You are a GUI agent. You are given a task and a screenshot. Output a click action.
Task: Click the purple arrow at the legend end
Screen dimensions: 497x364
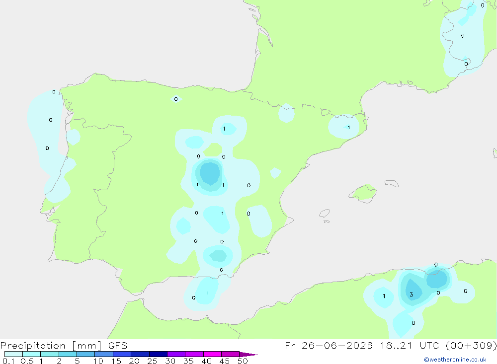(248, 355)
